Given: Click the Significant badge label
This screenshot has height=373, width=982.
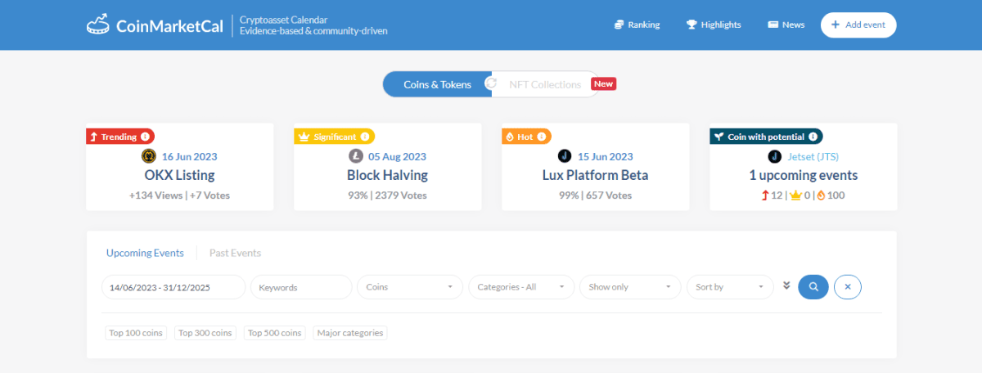Looking at the screenshot, I should 335,137.
